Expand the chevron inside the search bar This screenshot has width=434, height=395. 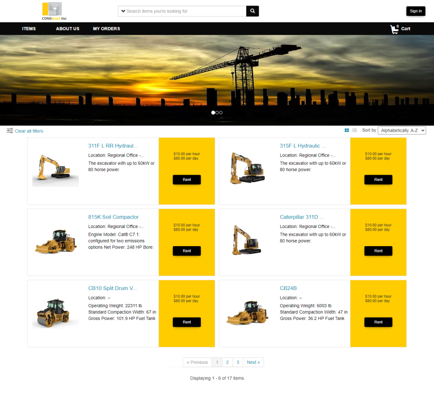[x=123, y=11]
